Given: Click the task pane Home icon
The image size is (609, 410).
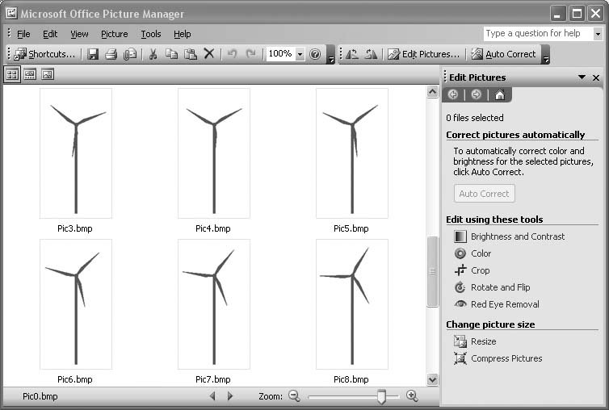Looking at the screenshot, I should tap(499, 94).
